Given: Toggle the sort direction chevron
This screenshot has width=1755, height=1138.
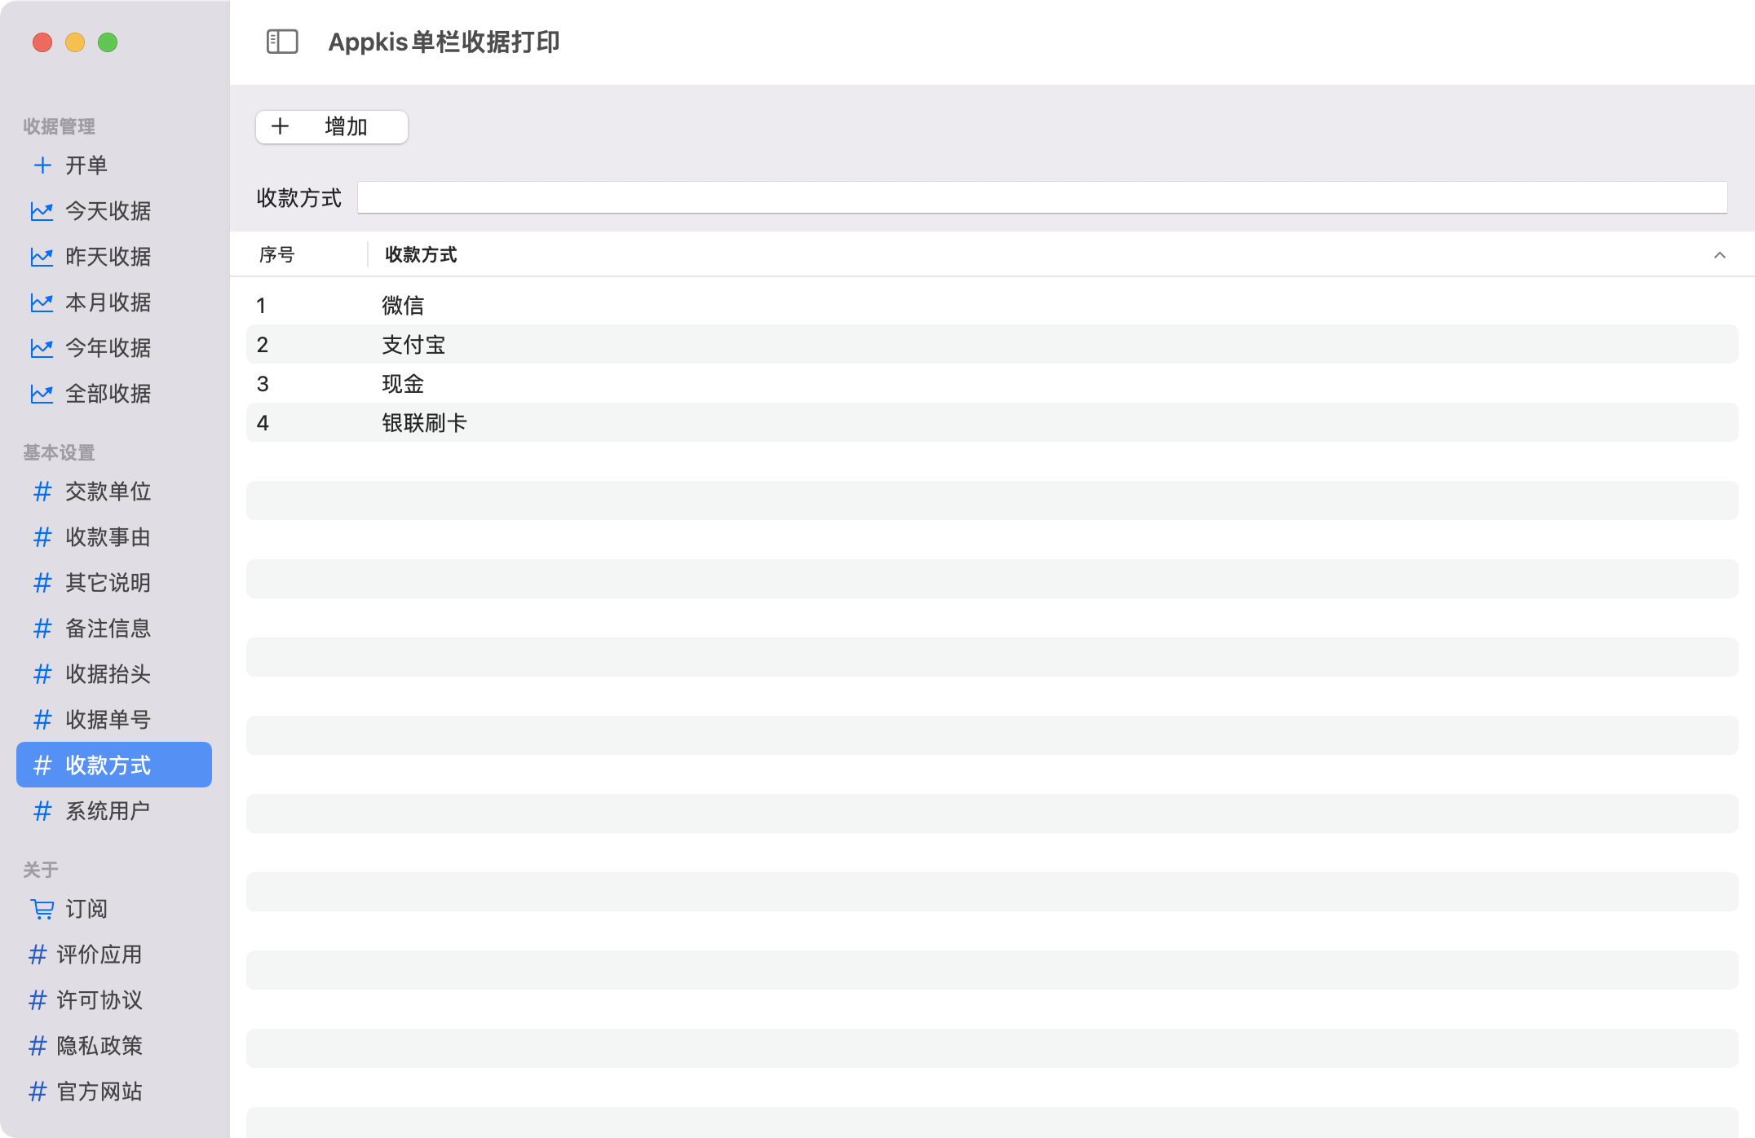Looking at the screenshot, I should point(1720,255).
